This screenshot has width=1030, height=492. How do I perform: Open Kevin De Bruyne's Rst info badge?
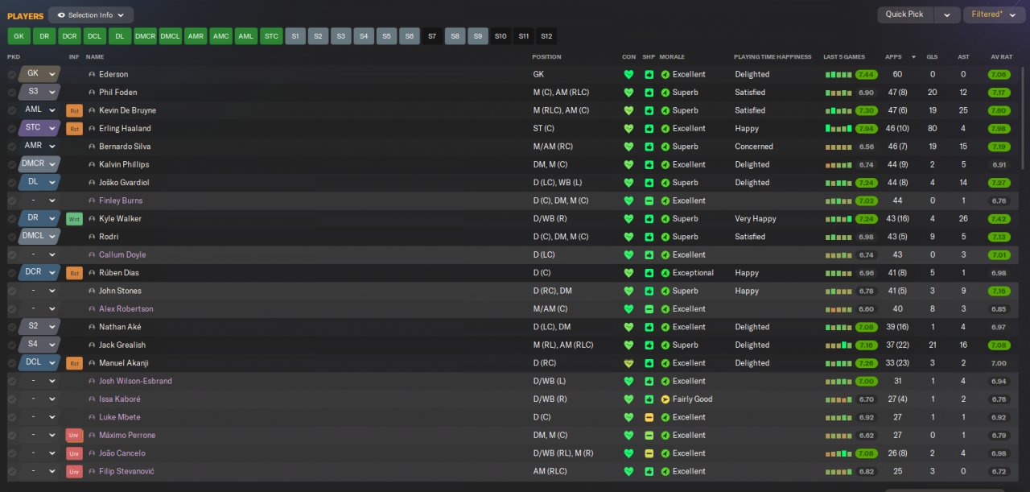(74, 110)
